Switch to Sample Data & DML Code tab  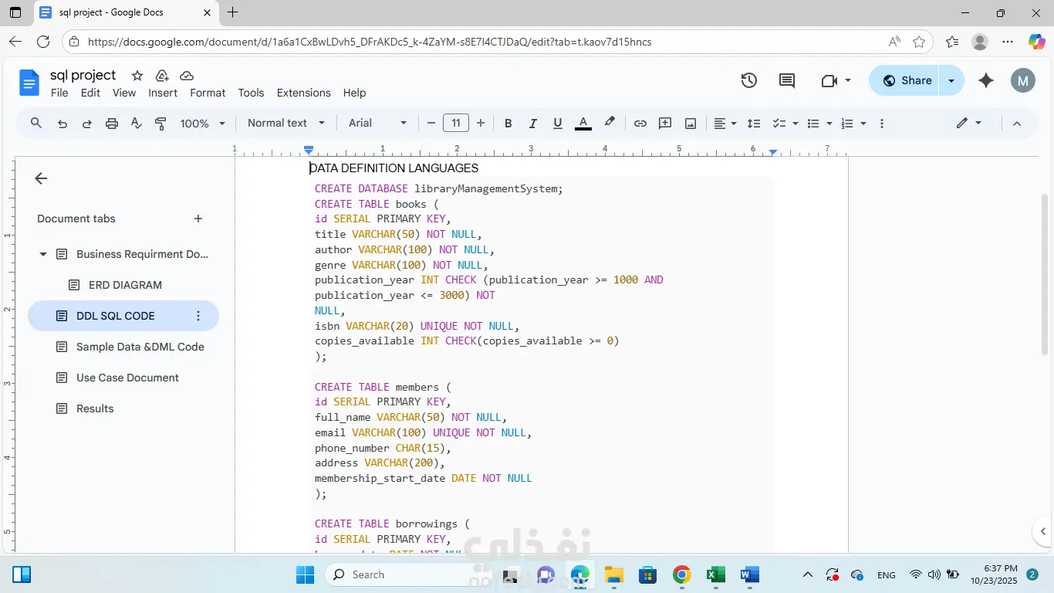tap(140, 347)
